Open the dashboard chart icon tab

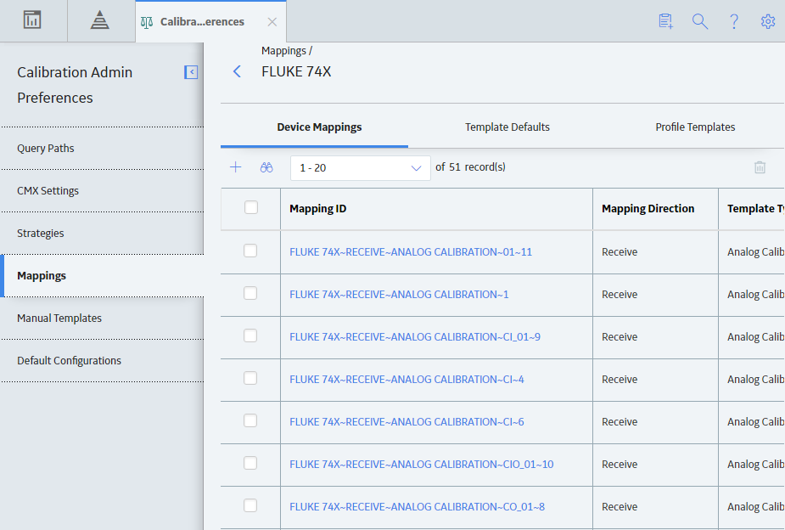tap(32, 20)
